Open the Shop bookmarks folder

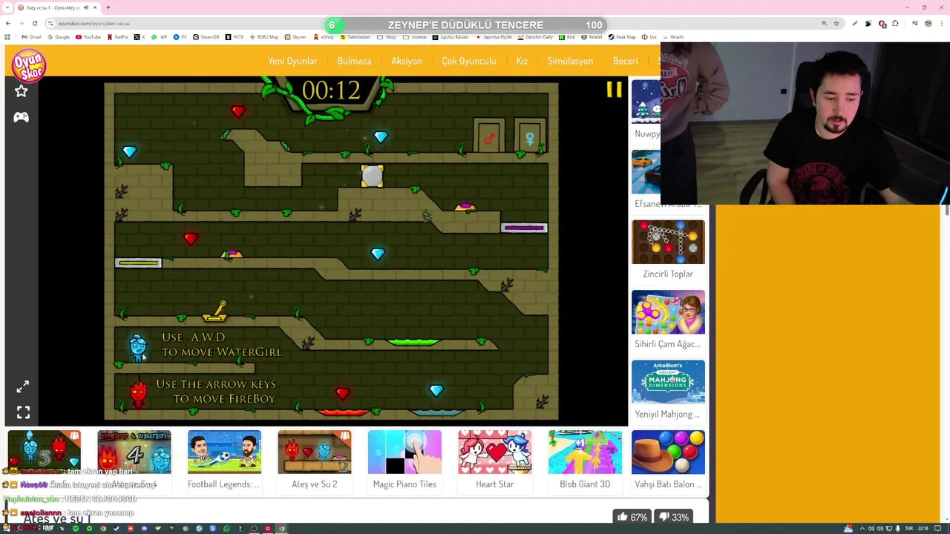(x=387, y=37)
